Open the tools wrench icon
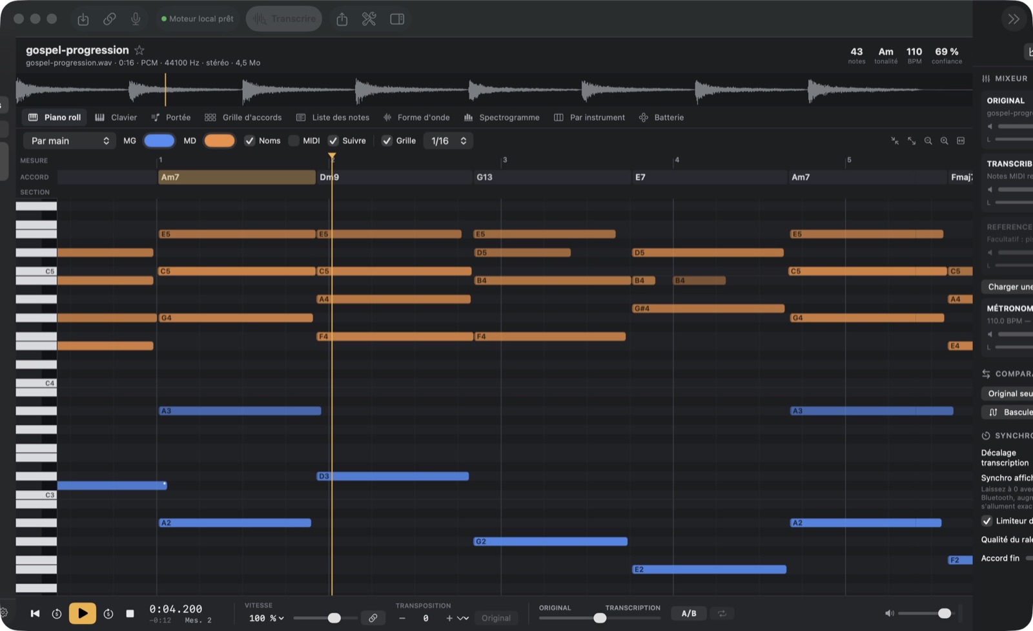Image resolution: width=1033 pixels, height=631 pixels. coord(369,19)
